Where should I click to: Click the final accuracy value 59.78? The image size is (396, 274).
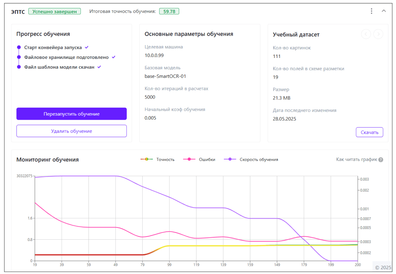(x=169, y=11)
